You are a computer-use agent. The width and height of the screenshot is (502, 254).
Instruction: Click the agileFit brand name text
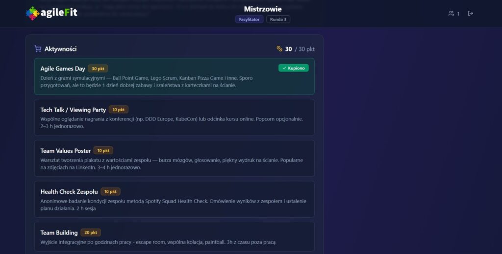coord(59,13)
